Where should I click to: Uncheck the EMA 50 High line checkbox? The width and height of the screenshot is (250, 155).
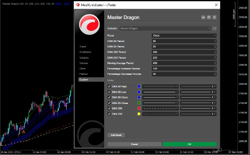[x=109, y=86]
